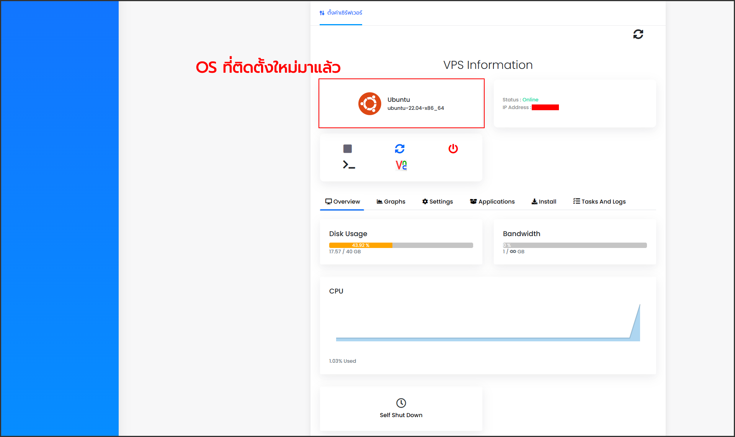Power off the VPS
Viewport: 735px width, 437px height.
[453, 149]
